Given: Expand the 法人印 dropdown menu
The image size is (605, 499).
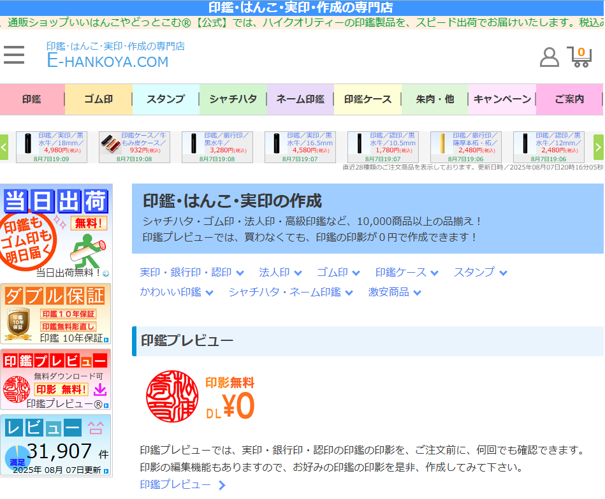Looking at the screenshot, I should [x=281, y=272].
